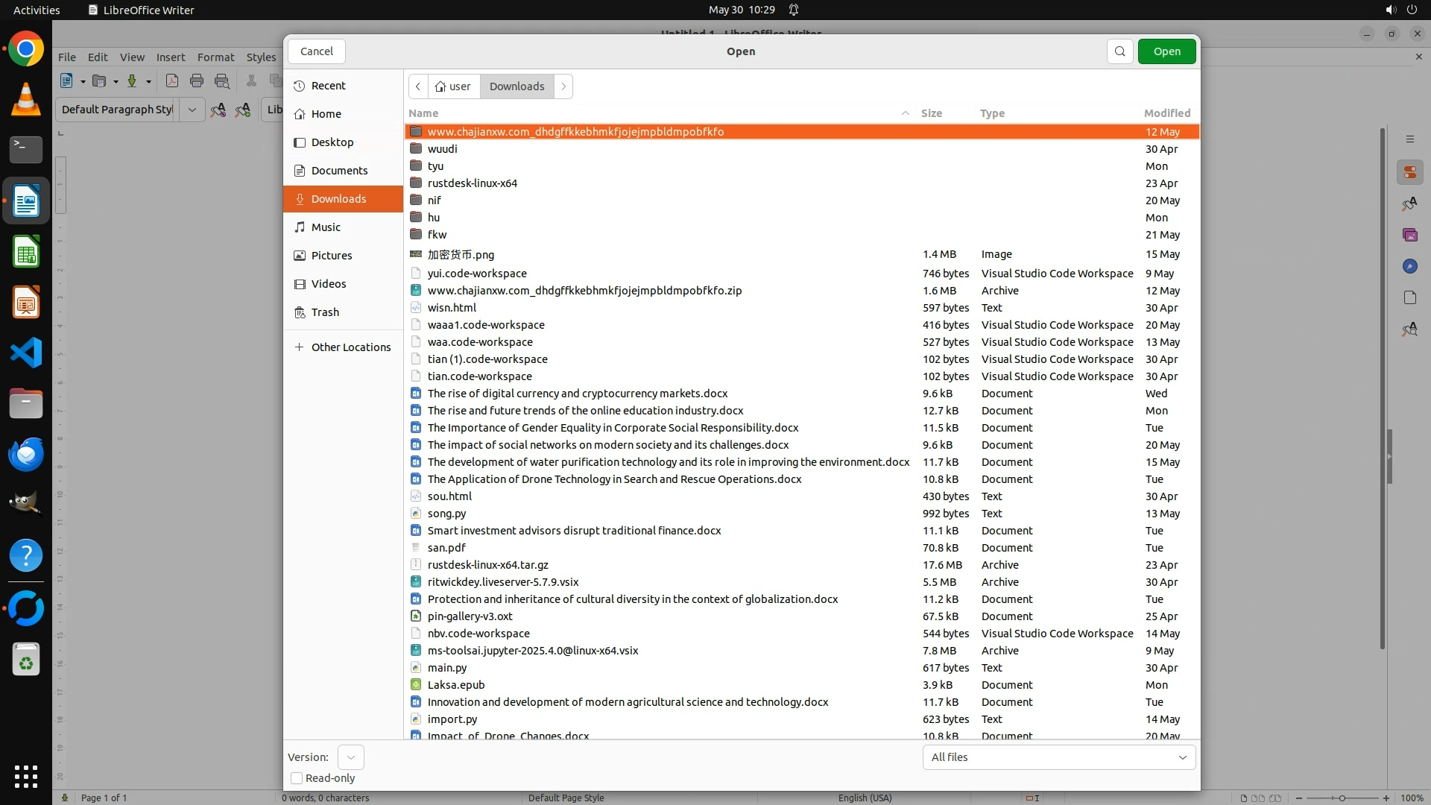Open the Insert menu
Screen dimensions: 1431x805
pos(170,57)
